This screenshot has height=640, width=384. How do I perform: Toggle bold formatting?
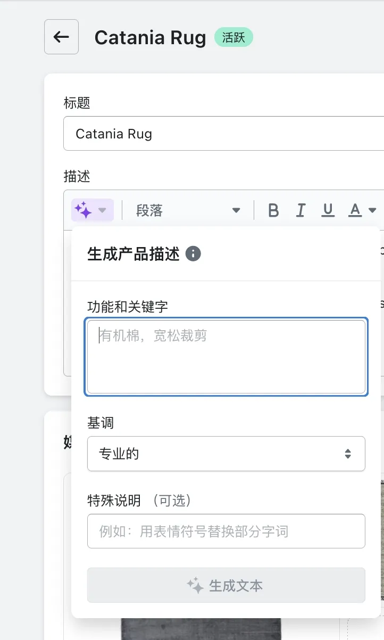pos(273,210)
